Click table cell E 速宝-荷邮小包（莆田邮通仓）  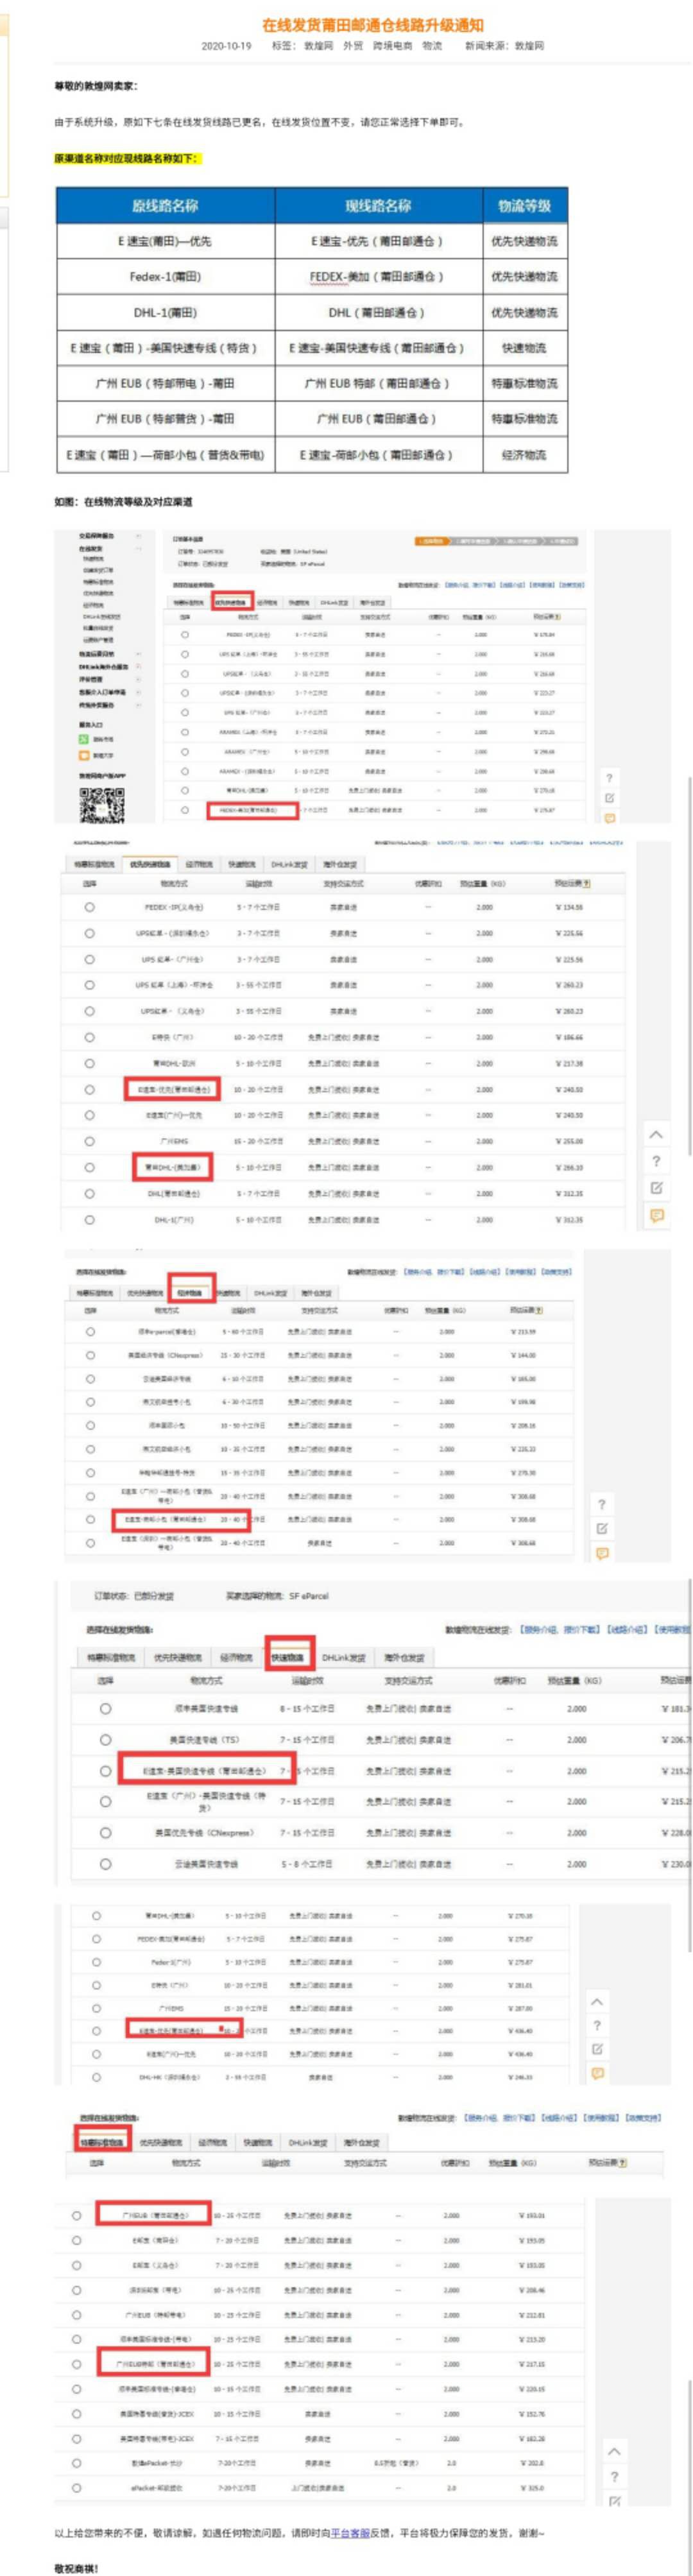(379, 455)
